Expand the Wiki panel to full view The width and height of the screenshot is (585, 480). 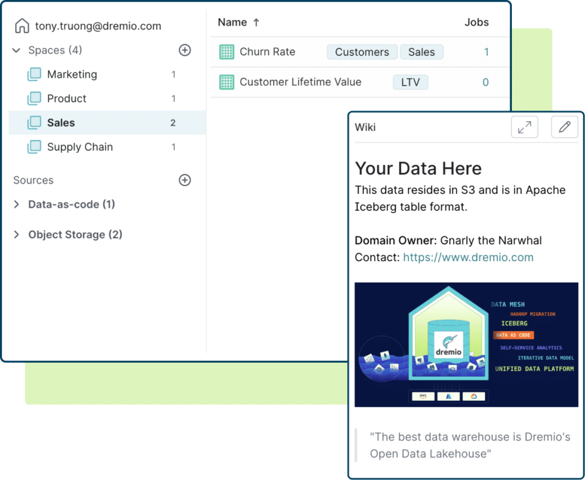tap(524, 127)
